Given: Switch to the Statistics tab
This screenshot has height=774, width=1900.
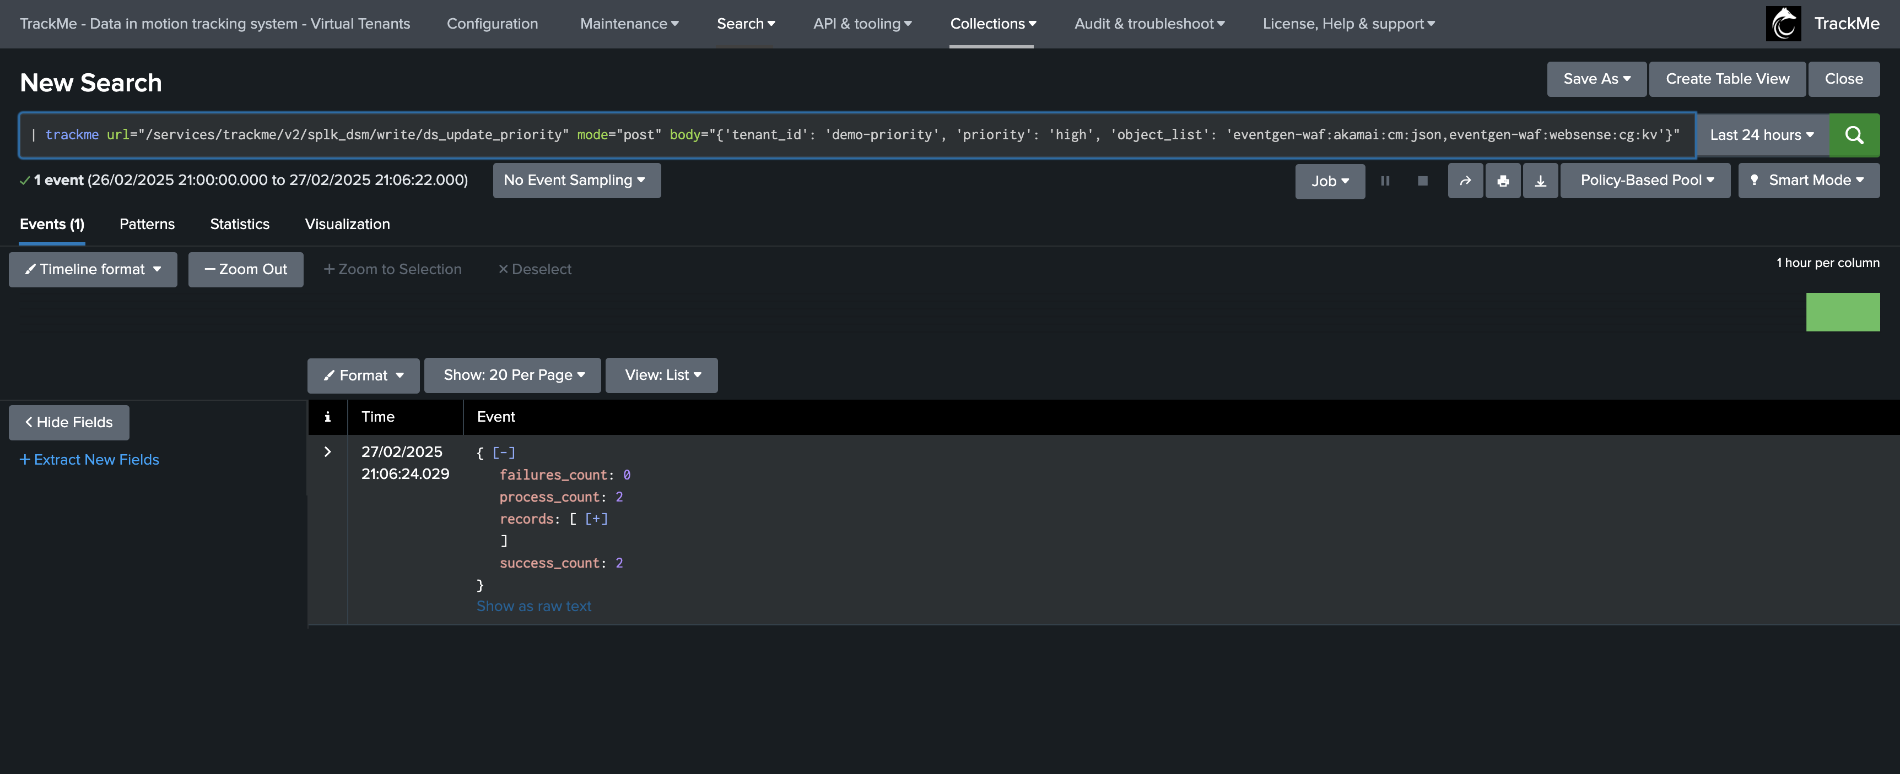Looking at the screenshot, I should [240, 224].
